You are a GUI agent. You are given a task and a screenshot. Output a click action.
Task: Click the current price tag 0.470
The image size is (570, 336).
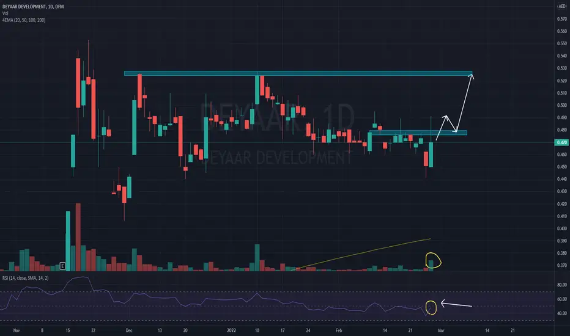pyautogui.click(x=562, y=142)
